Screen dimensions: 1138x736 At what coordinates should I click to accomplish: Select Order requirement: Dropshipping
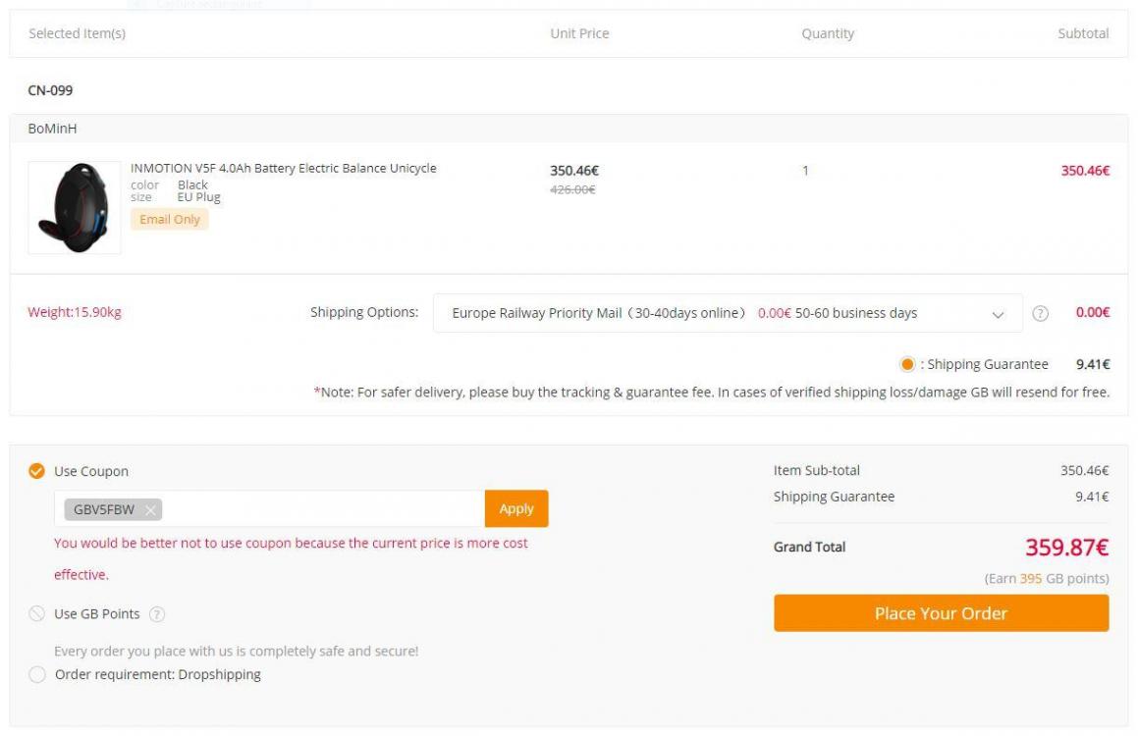pos(37,674)
